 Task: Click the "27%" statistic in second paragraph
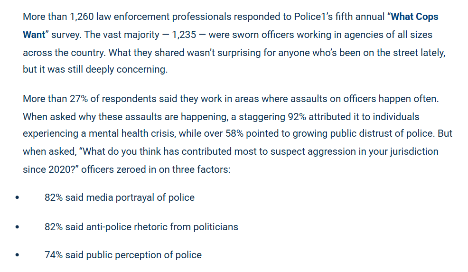pyautogui.click(x=79, y=99)
